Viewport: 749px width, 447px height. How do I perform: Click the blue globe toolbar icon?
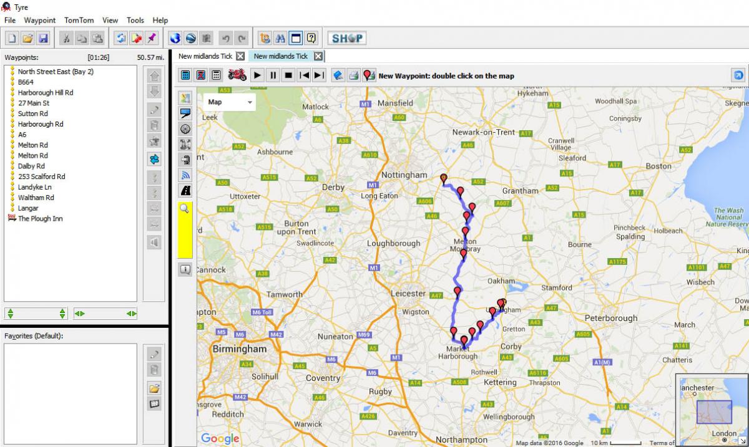(x=175, y=38)
